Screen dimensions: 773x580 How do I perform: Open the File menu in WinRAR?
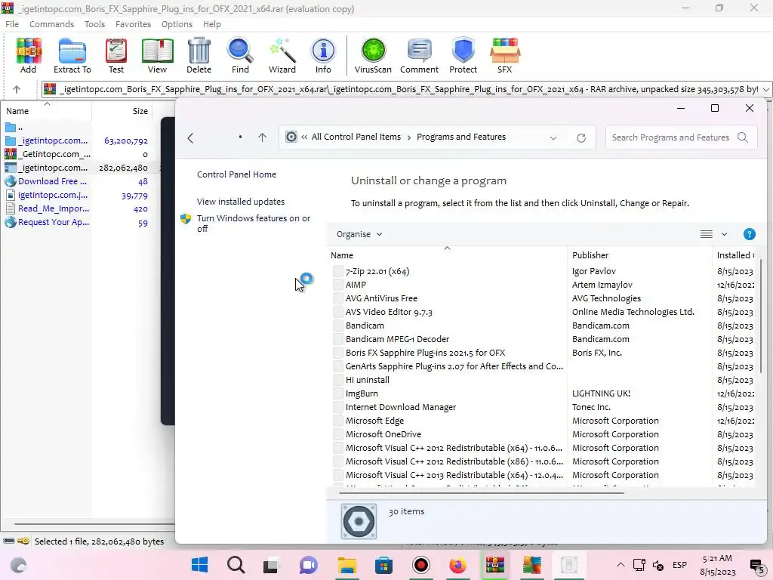12,24
